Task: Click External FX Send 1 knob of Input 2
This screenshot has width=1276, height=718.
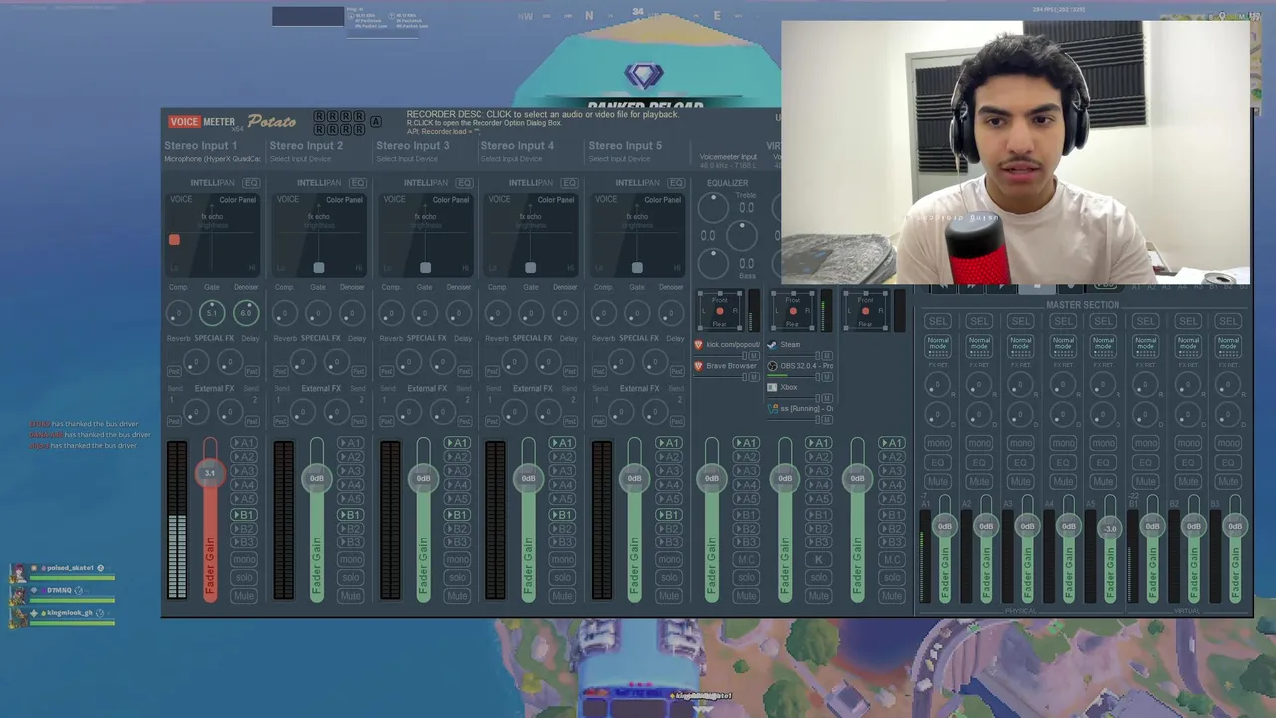Action: coord(302,410)
